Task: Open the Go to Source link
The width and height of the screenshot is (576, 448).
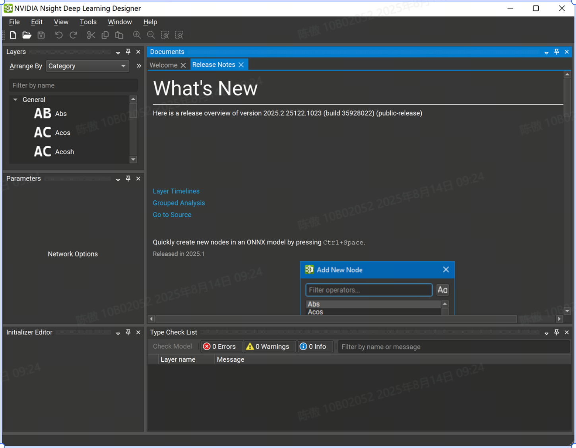Action: pyautogui.click(x=172, y=215)
